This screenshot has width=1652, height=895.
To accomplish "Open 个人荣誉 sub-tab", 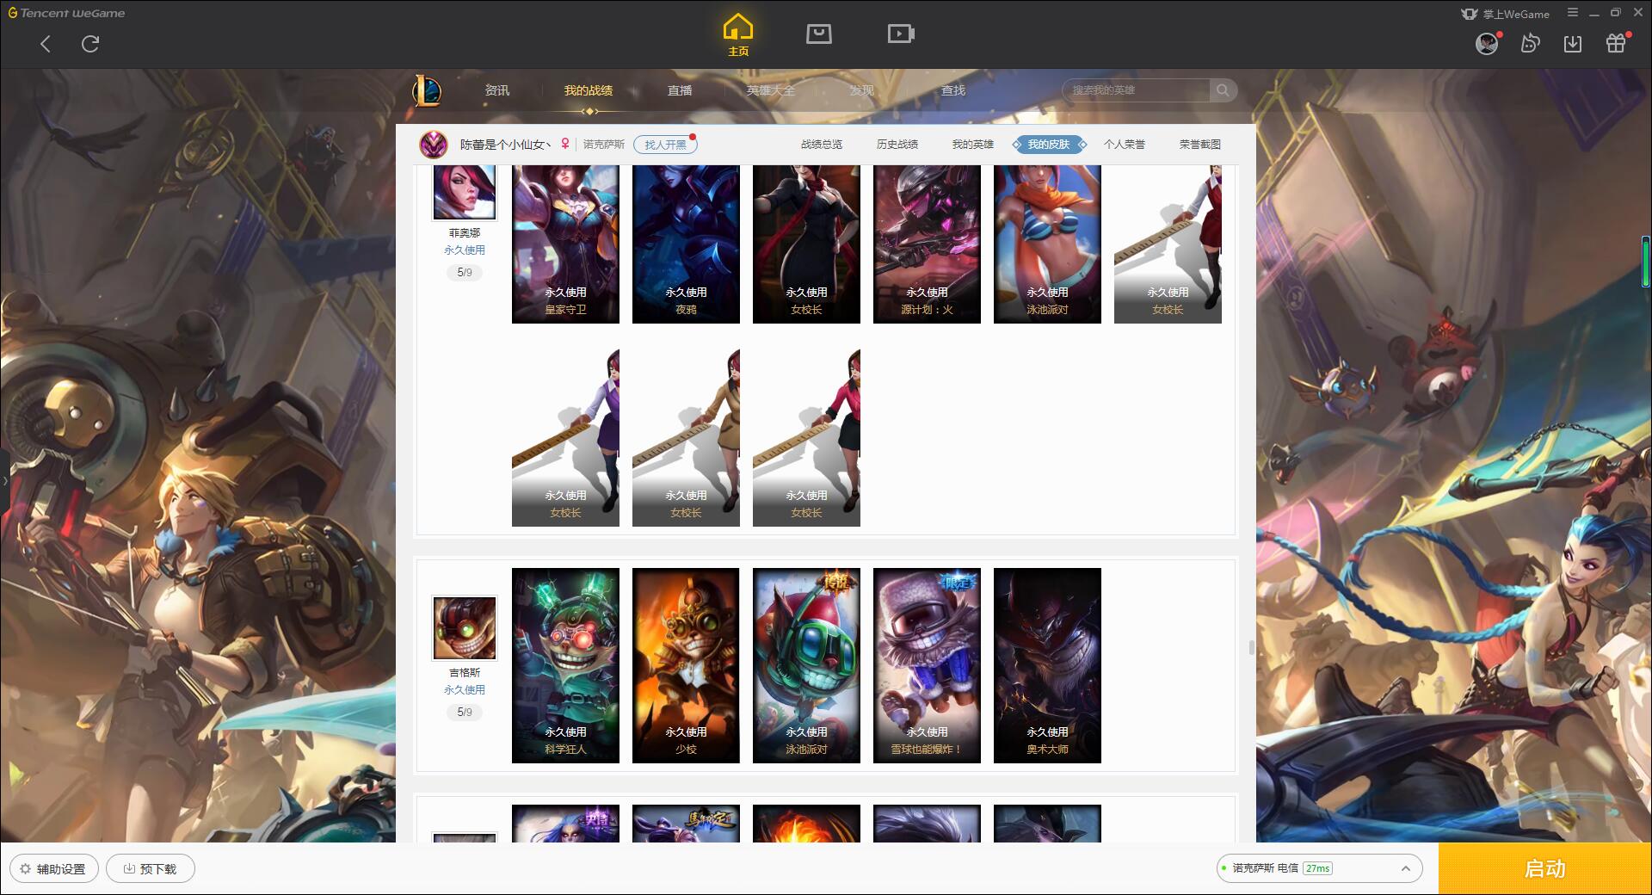I will [x=1125, y=145].
